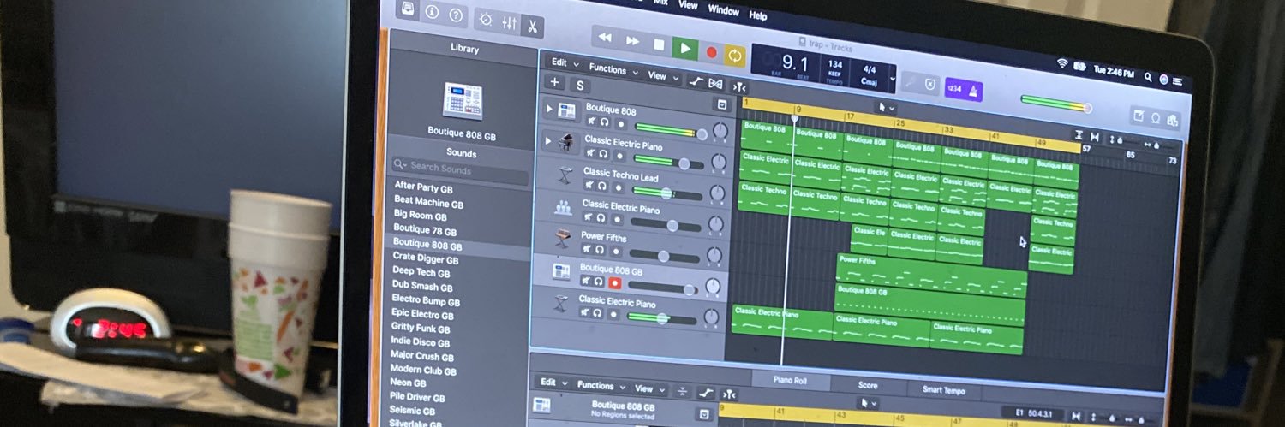Open the Window menu
1285x427 pixels.
point(724,10)
